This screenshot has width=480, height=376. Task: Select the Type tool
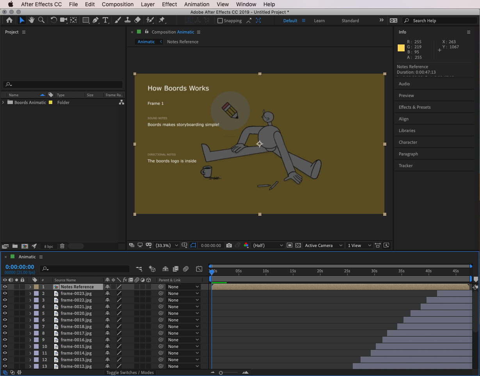[105, 20]
